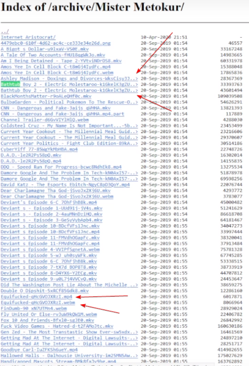Open Damore Google file sized 51878978

(70, 173)
